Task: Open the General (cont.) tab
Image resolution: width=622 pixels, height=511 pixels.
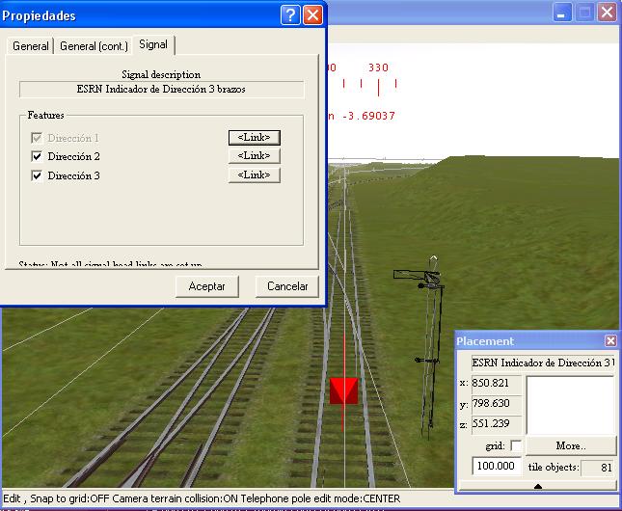Action: (94, 45)
